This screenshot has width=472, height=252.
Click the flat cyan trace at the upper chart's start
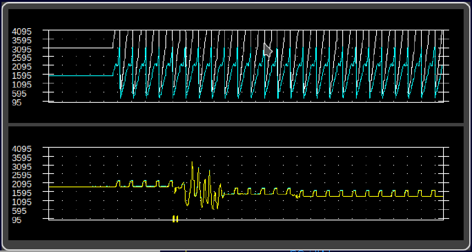click(x=80, y=76)
